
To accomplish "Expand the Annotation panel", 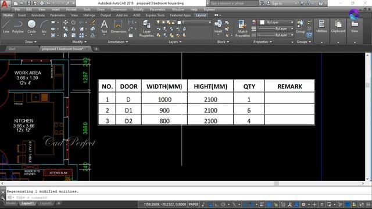I will [x=117, y=42].
